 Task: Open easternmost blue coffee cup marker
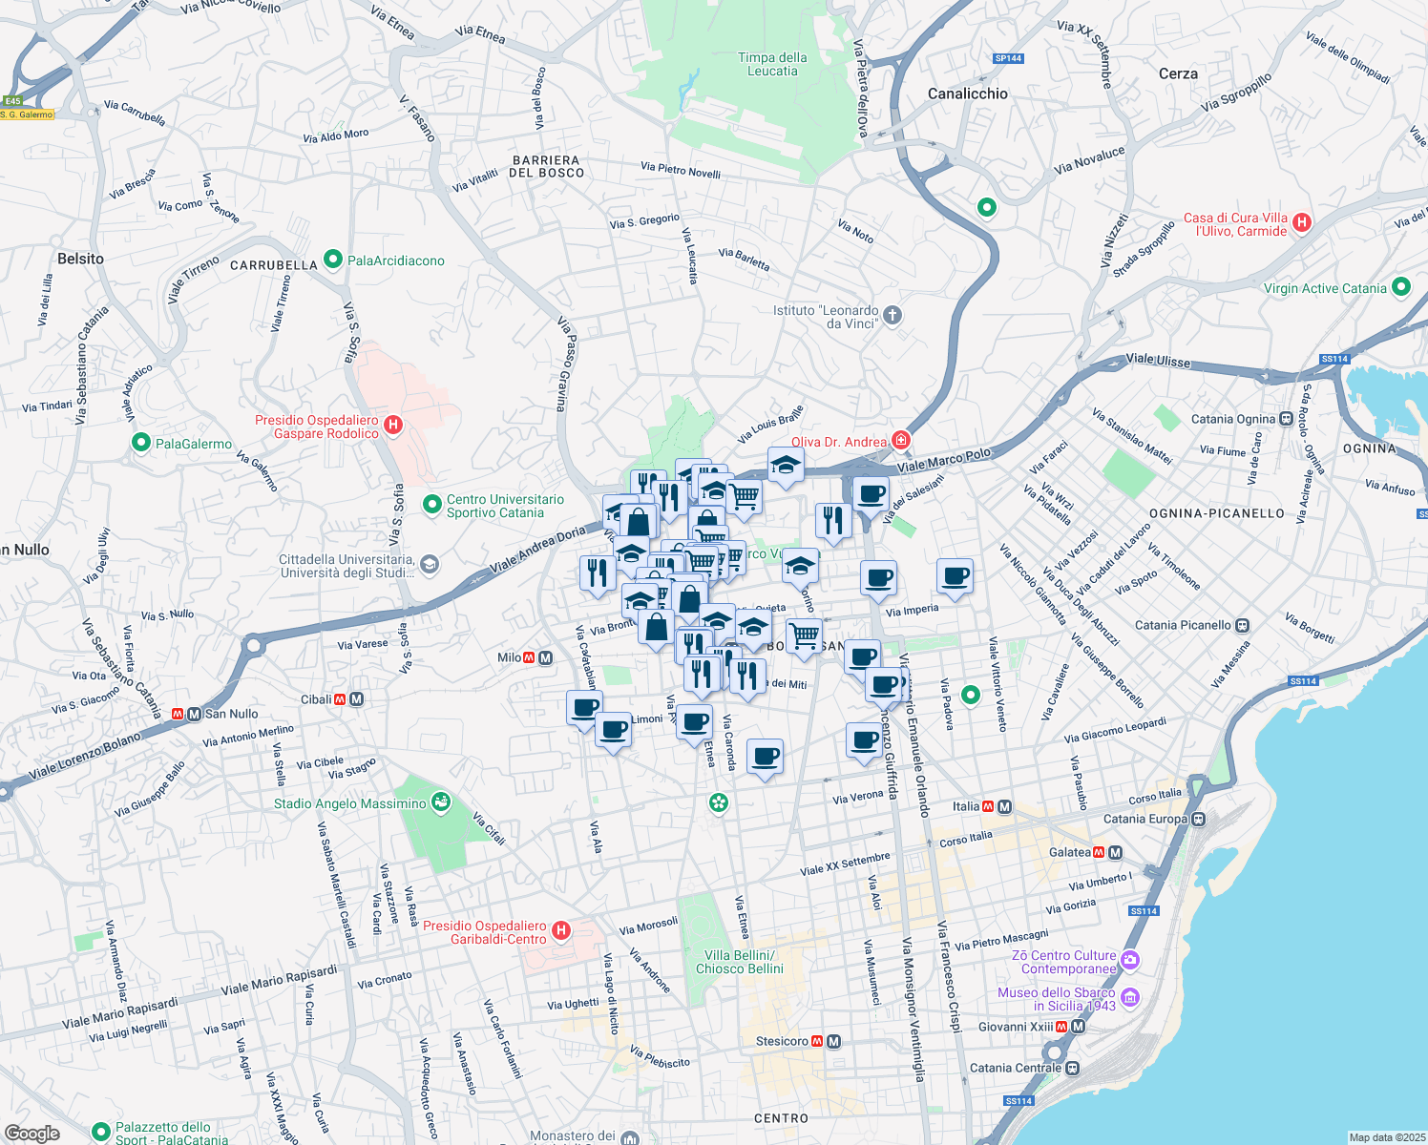pos(955,579)
